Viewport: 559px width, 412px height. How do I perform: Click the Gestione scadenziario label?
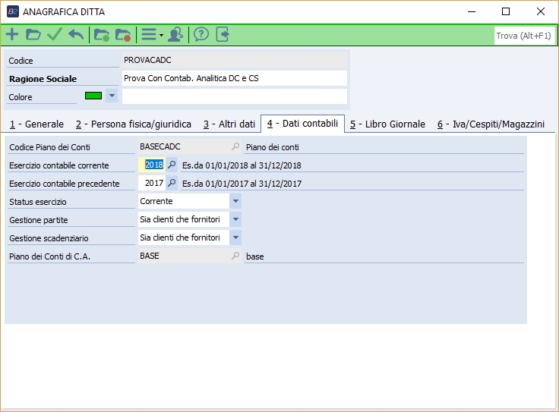[49, 238]
